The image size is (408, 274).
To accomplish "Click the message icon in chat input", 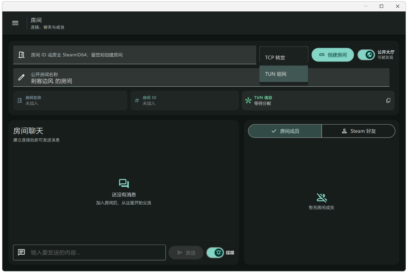I will point(21,252).
